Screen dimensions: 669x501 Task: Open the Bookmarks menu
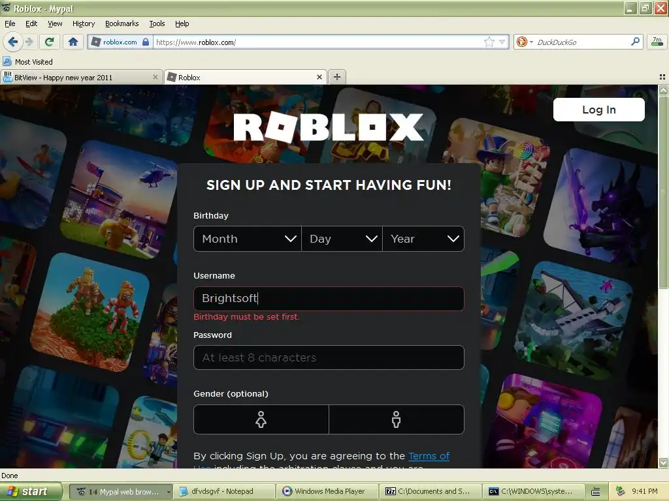tap(122, 23)
